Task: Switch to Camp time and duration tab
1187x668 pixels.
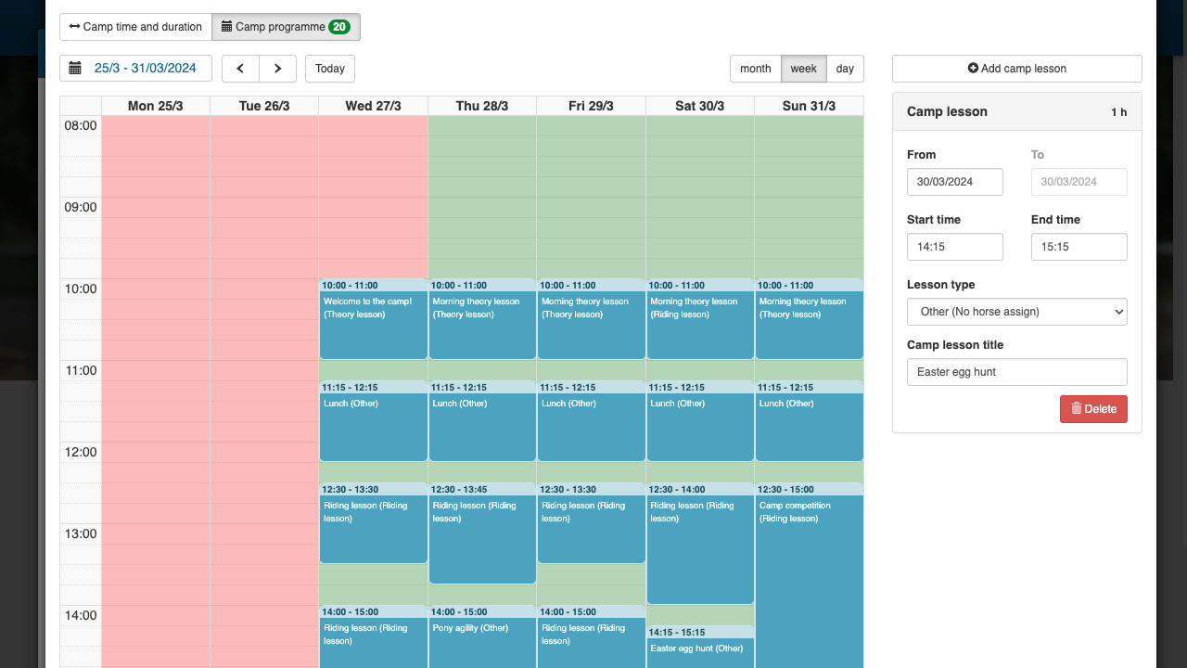Action: (135, 27)
